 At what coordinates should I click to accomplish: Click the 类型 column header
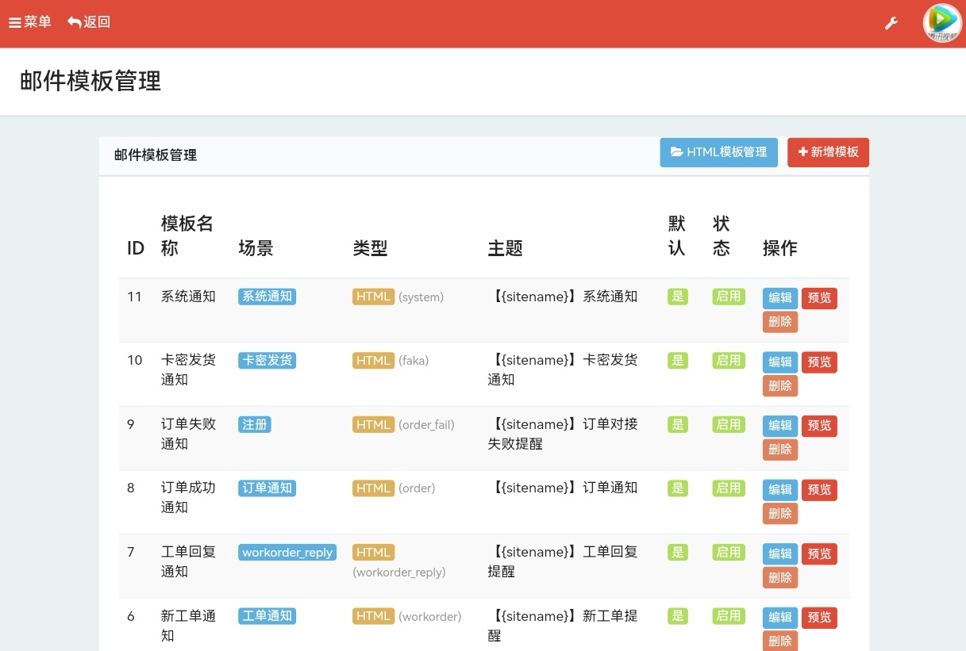[x=370, y=248]
